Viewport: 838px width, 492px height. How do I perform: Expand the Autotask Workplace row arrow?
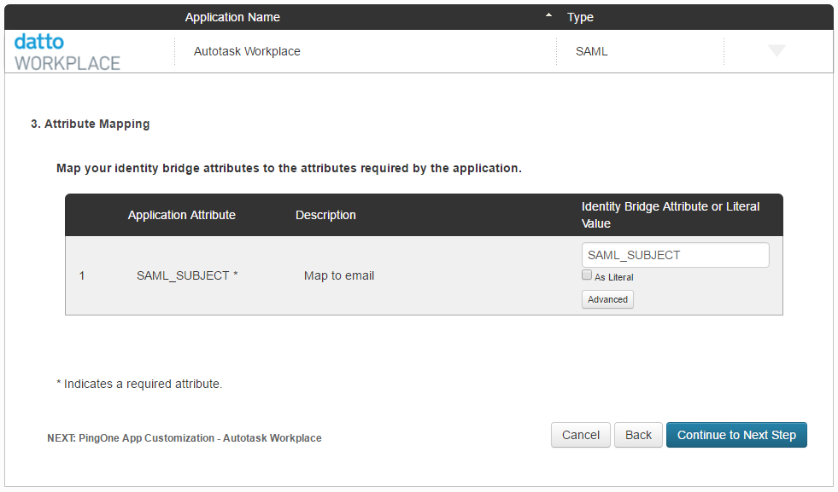tap(776, 50)
